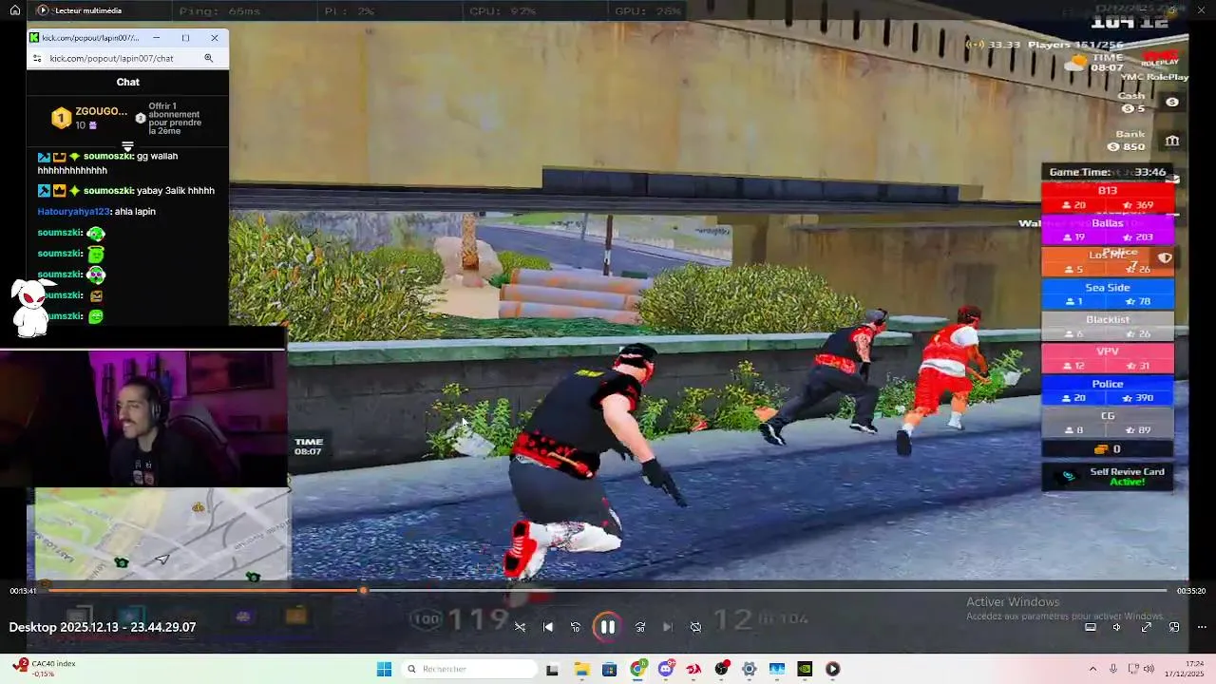Click the zoom magnifier in address bar
The width and height of the screenshot is (1216, 684).
click(208, 58)
